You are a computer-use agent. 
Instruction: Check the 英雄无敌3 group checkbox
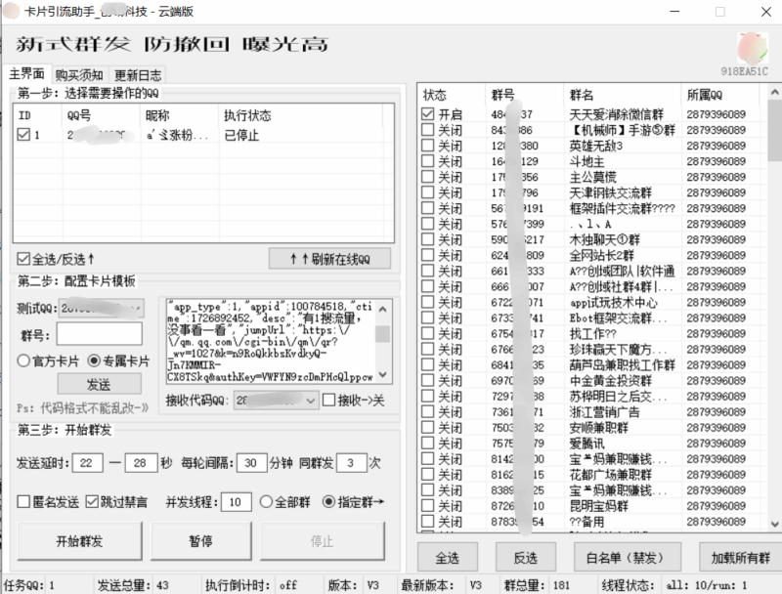point(428,145)
